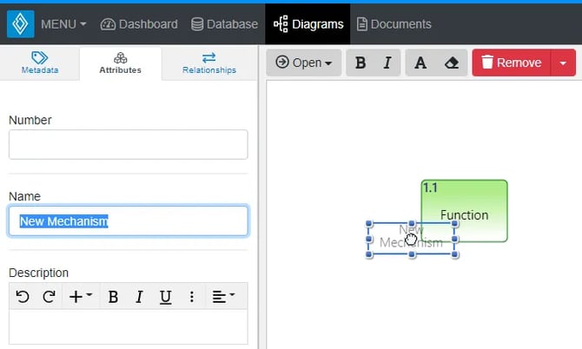Apply bold in Description editor

[x=113, y=297]
